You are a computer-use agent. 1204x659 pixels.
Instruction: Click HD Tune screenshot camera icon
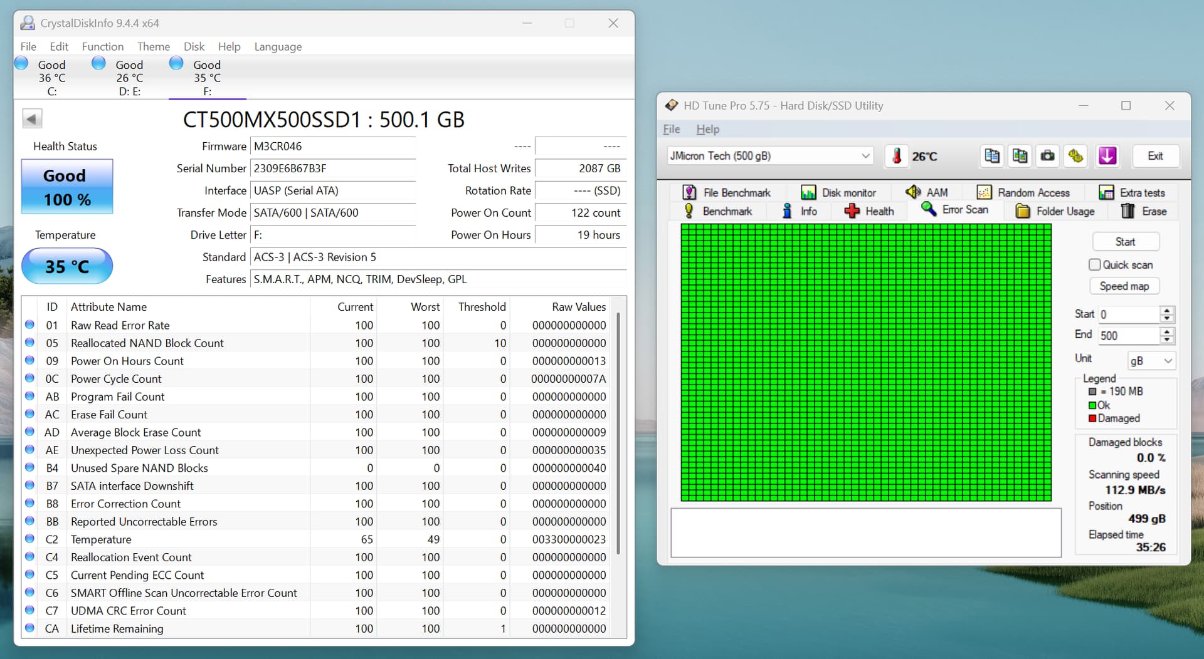click(x=1047, y=156)
